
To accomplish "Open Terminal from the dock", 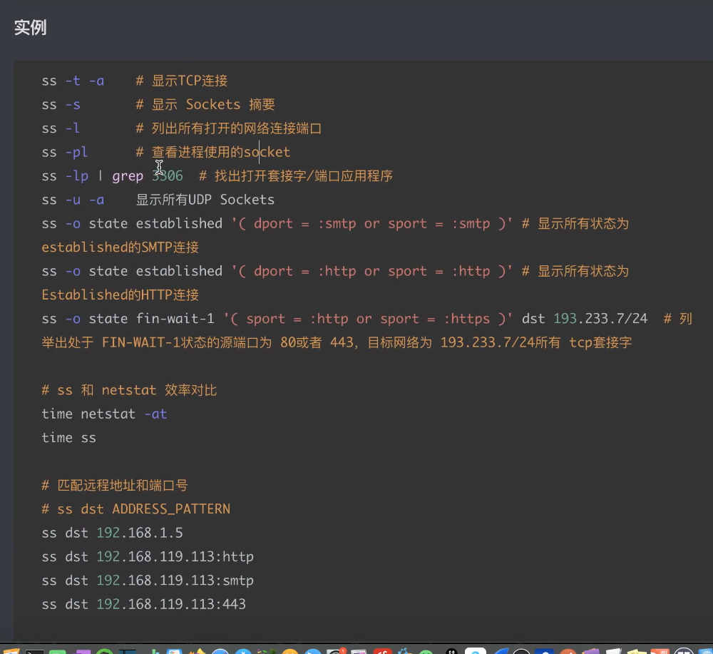I will [x=34, y=650].
